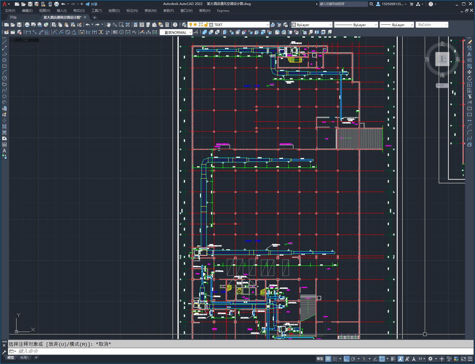Viewport: 475px width, 364px height.
Task: Click the 共享 share button
Action: click(92, 4)
